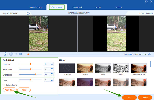Click the output video preview image
The width and height of the screenshot is (154, 100).
tap(116, 33)
